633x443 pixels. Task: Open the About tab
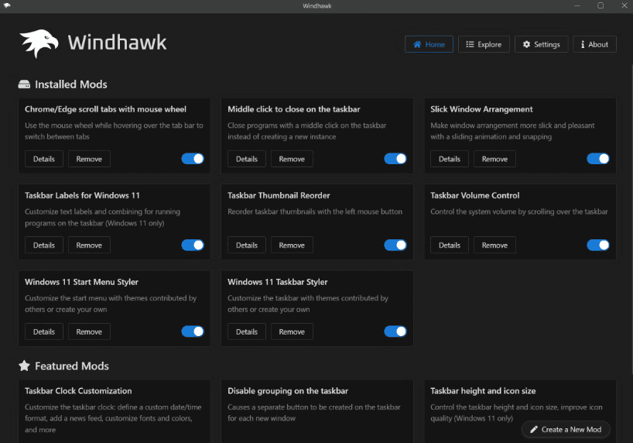tap(594, 44)
